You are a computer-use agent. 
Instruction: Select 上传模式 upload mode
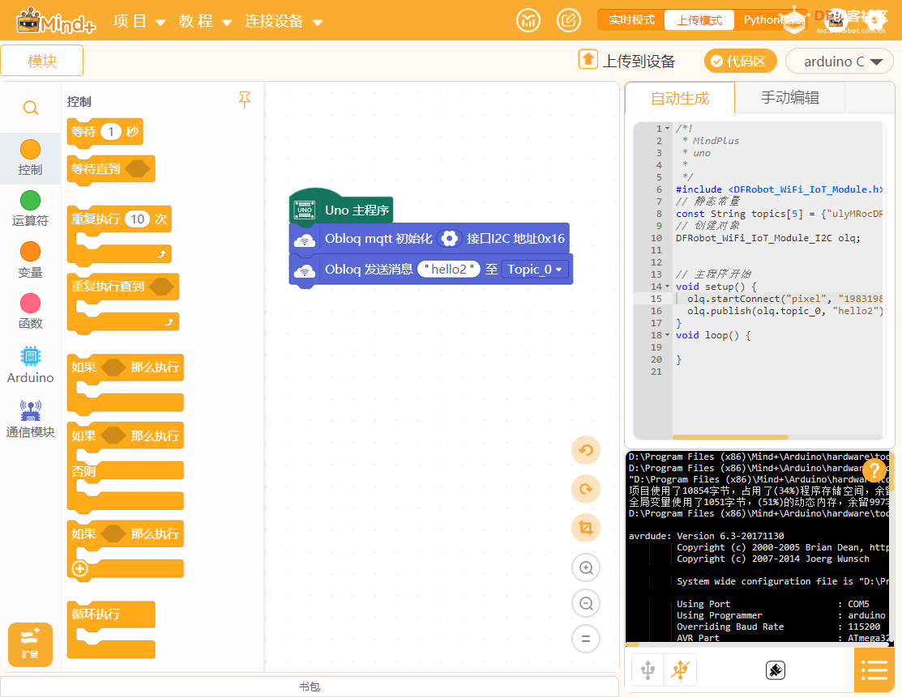pyautogui.click(x=699, y=20)
